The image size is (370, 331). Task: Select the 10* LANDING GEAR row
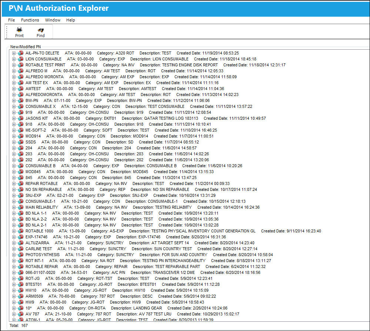[x=126, y=308]
